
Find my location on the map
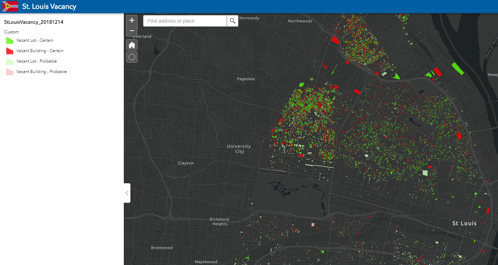tap(132, 57)
